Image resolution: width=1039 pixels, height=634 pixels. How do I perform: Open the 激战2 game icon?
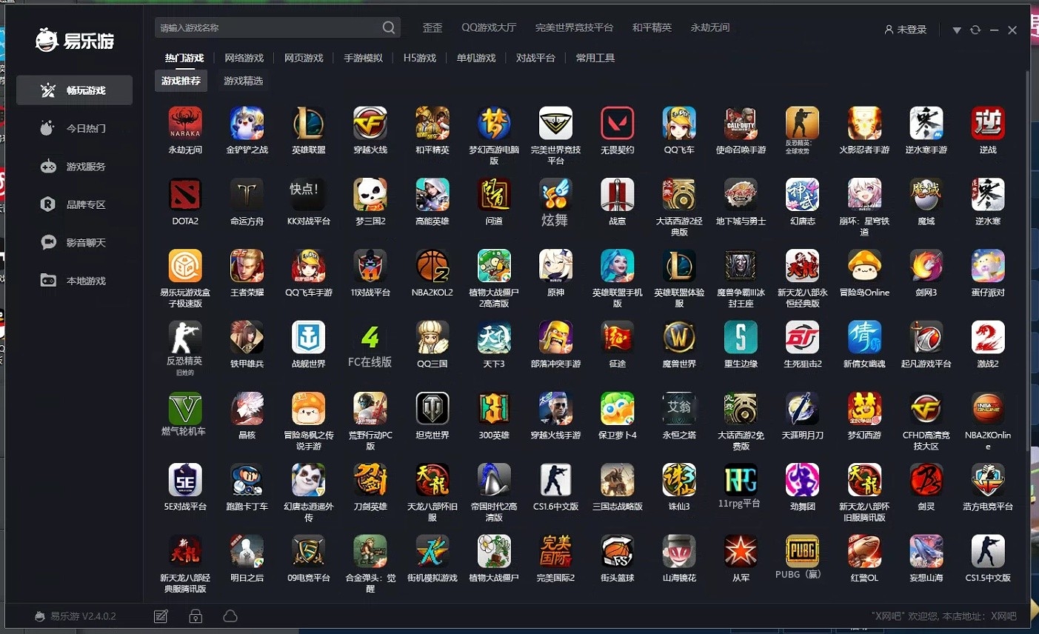point(988,338)
